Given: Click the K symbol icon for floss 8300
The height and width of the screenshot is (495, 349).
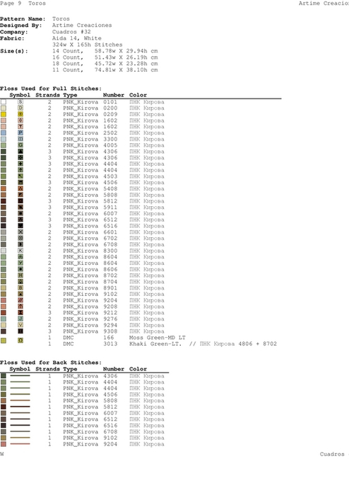Looking at the screenshot, I should (20, 251).
